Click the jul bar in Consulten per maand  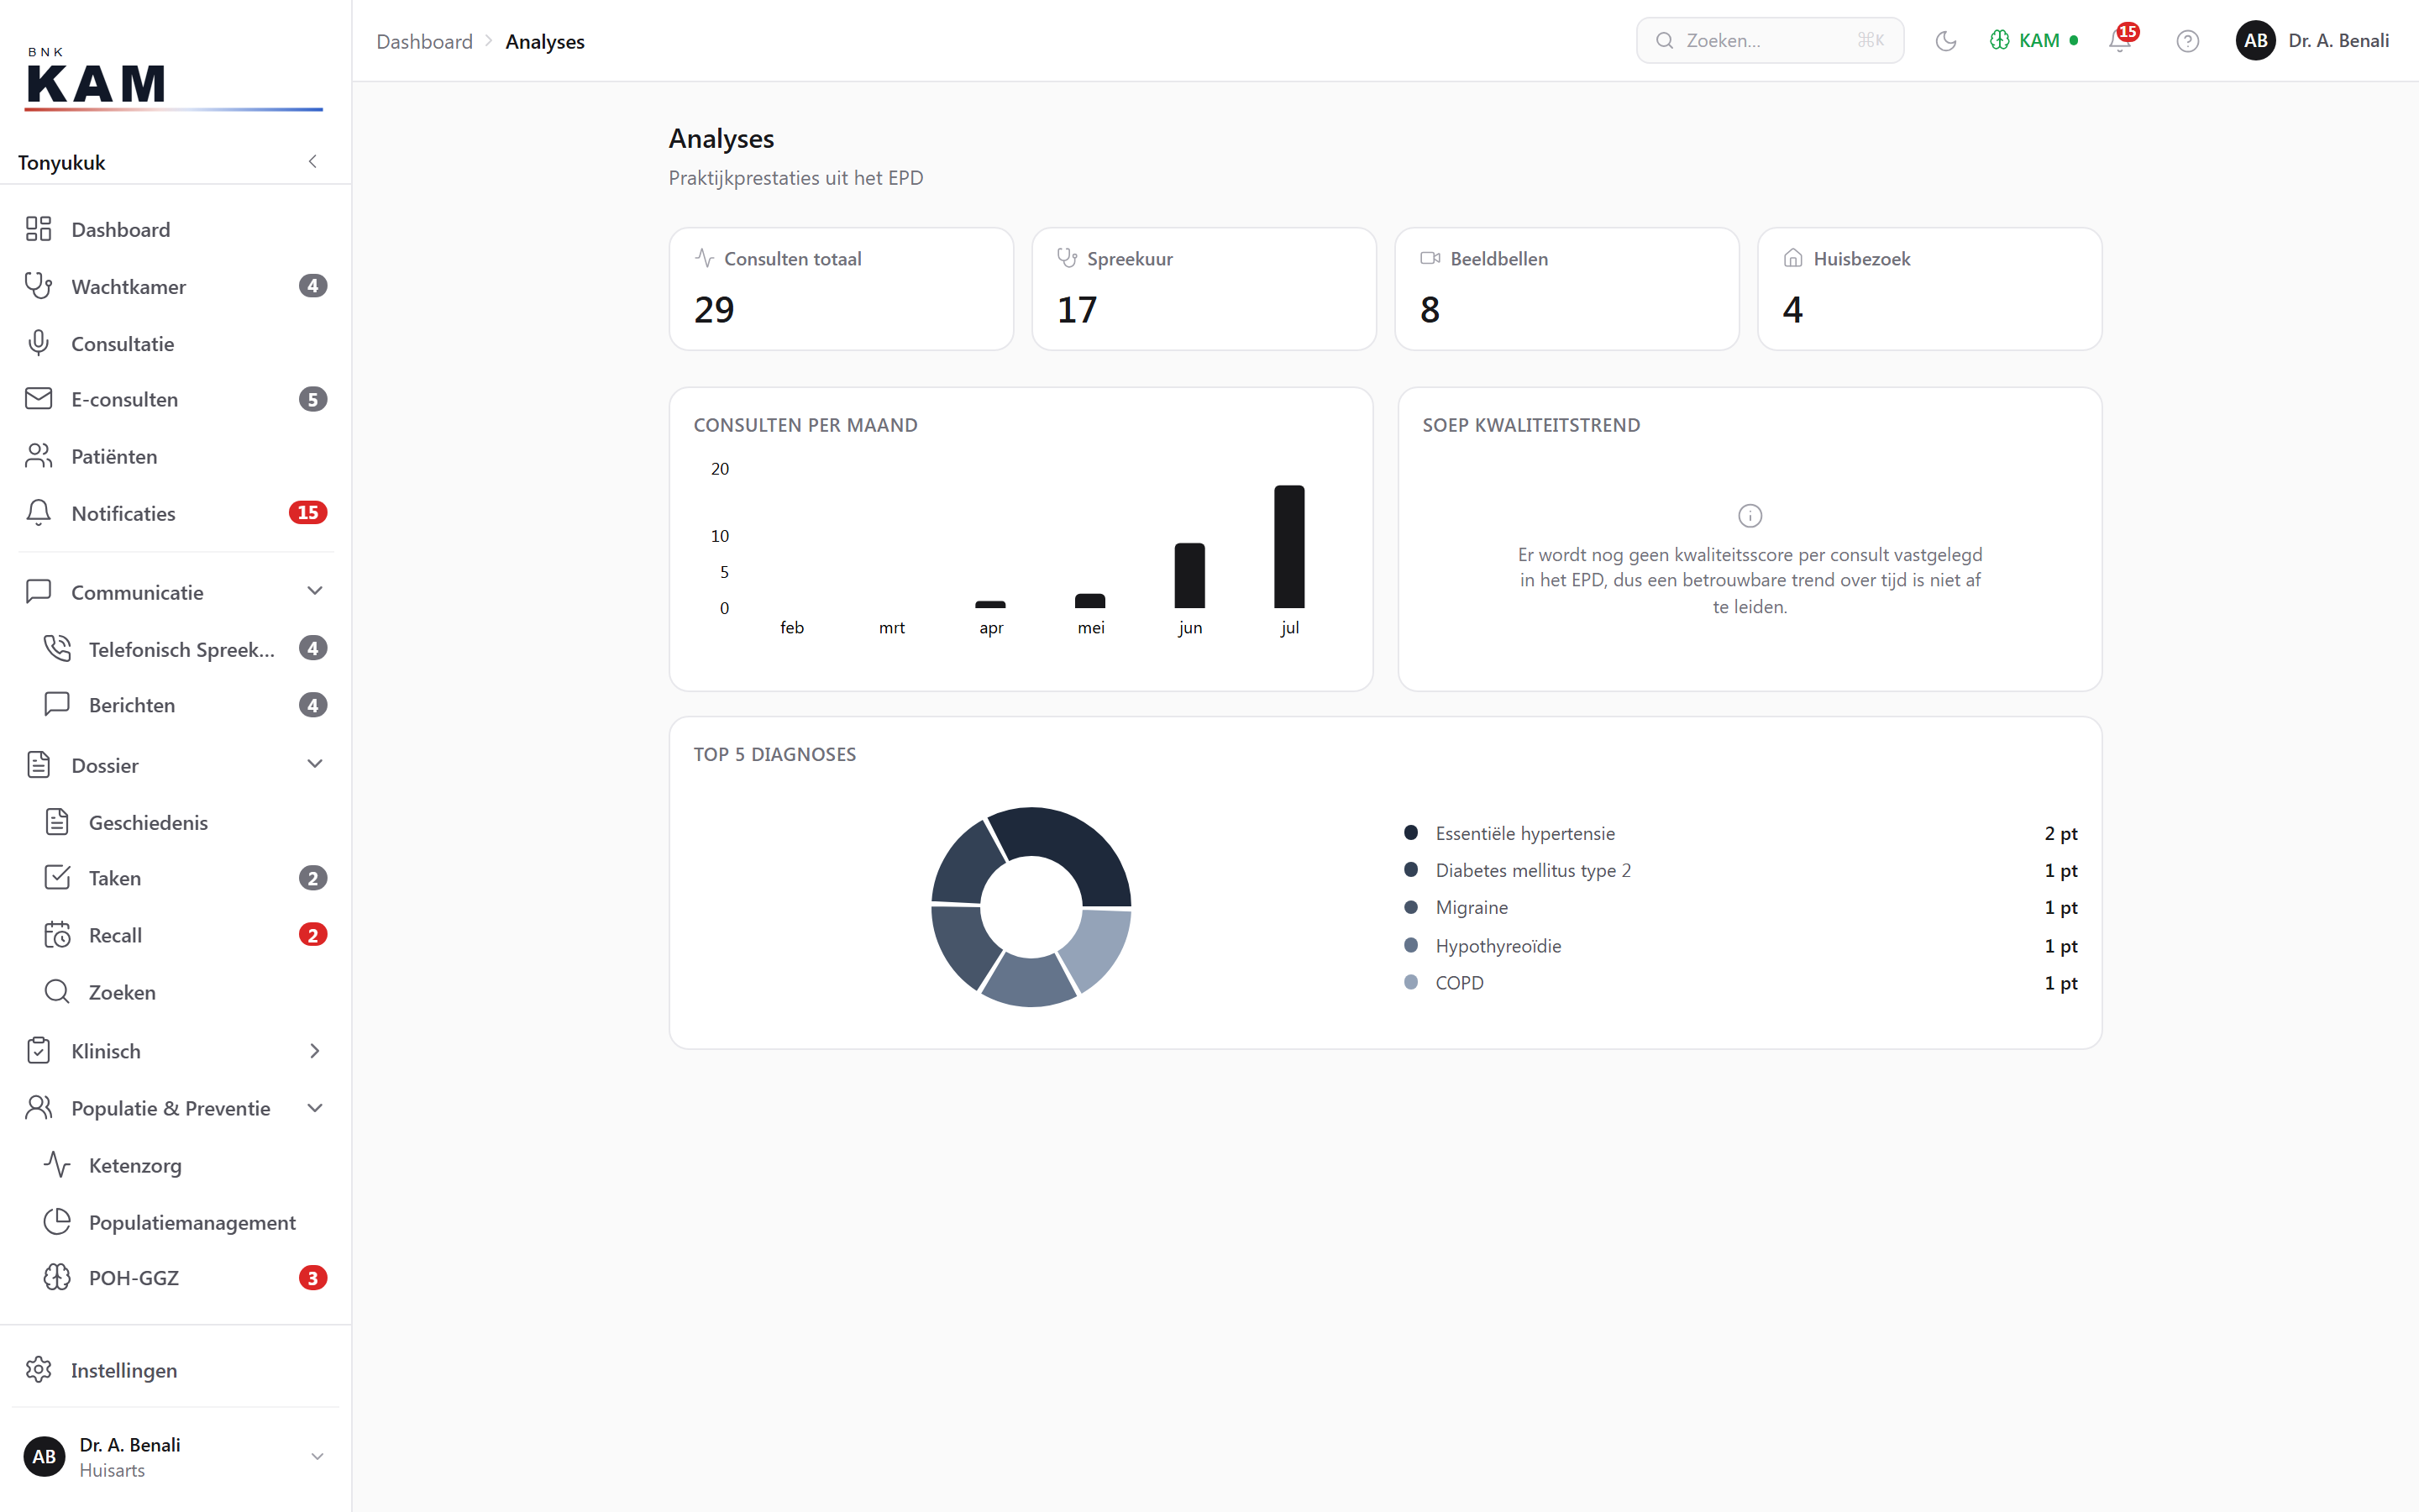(x=1288, y=547)
